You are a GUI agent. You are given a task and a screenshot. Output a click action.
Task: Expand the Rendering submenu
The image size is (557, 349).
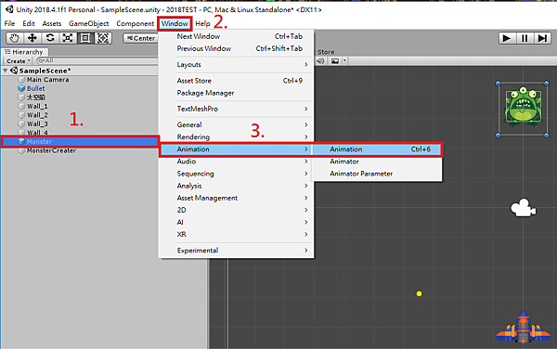pyautogui.click(x=236, y=137)
